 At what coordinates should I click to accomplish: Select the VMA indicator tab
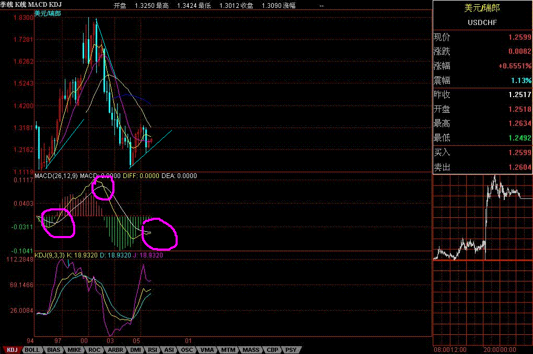[x=207, y=350]
